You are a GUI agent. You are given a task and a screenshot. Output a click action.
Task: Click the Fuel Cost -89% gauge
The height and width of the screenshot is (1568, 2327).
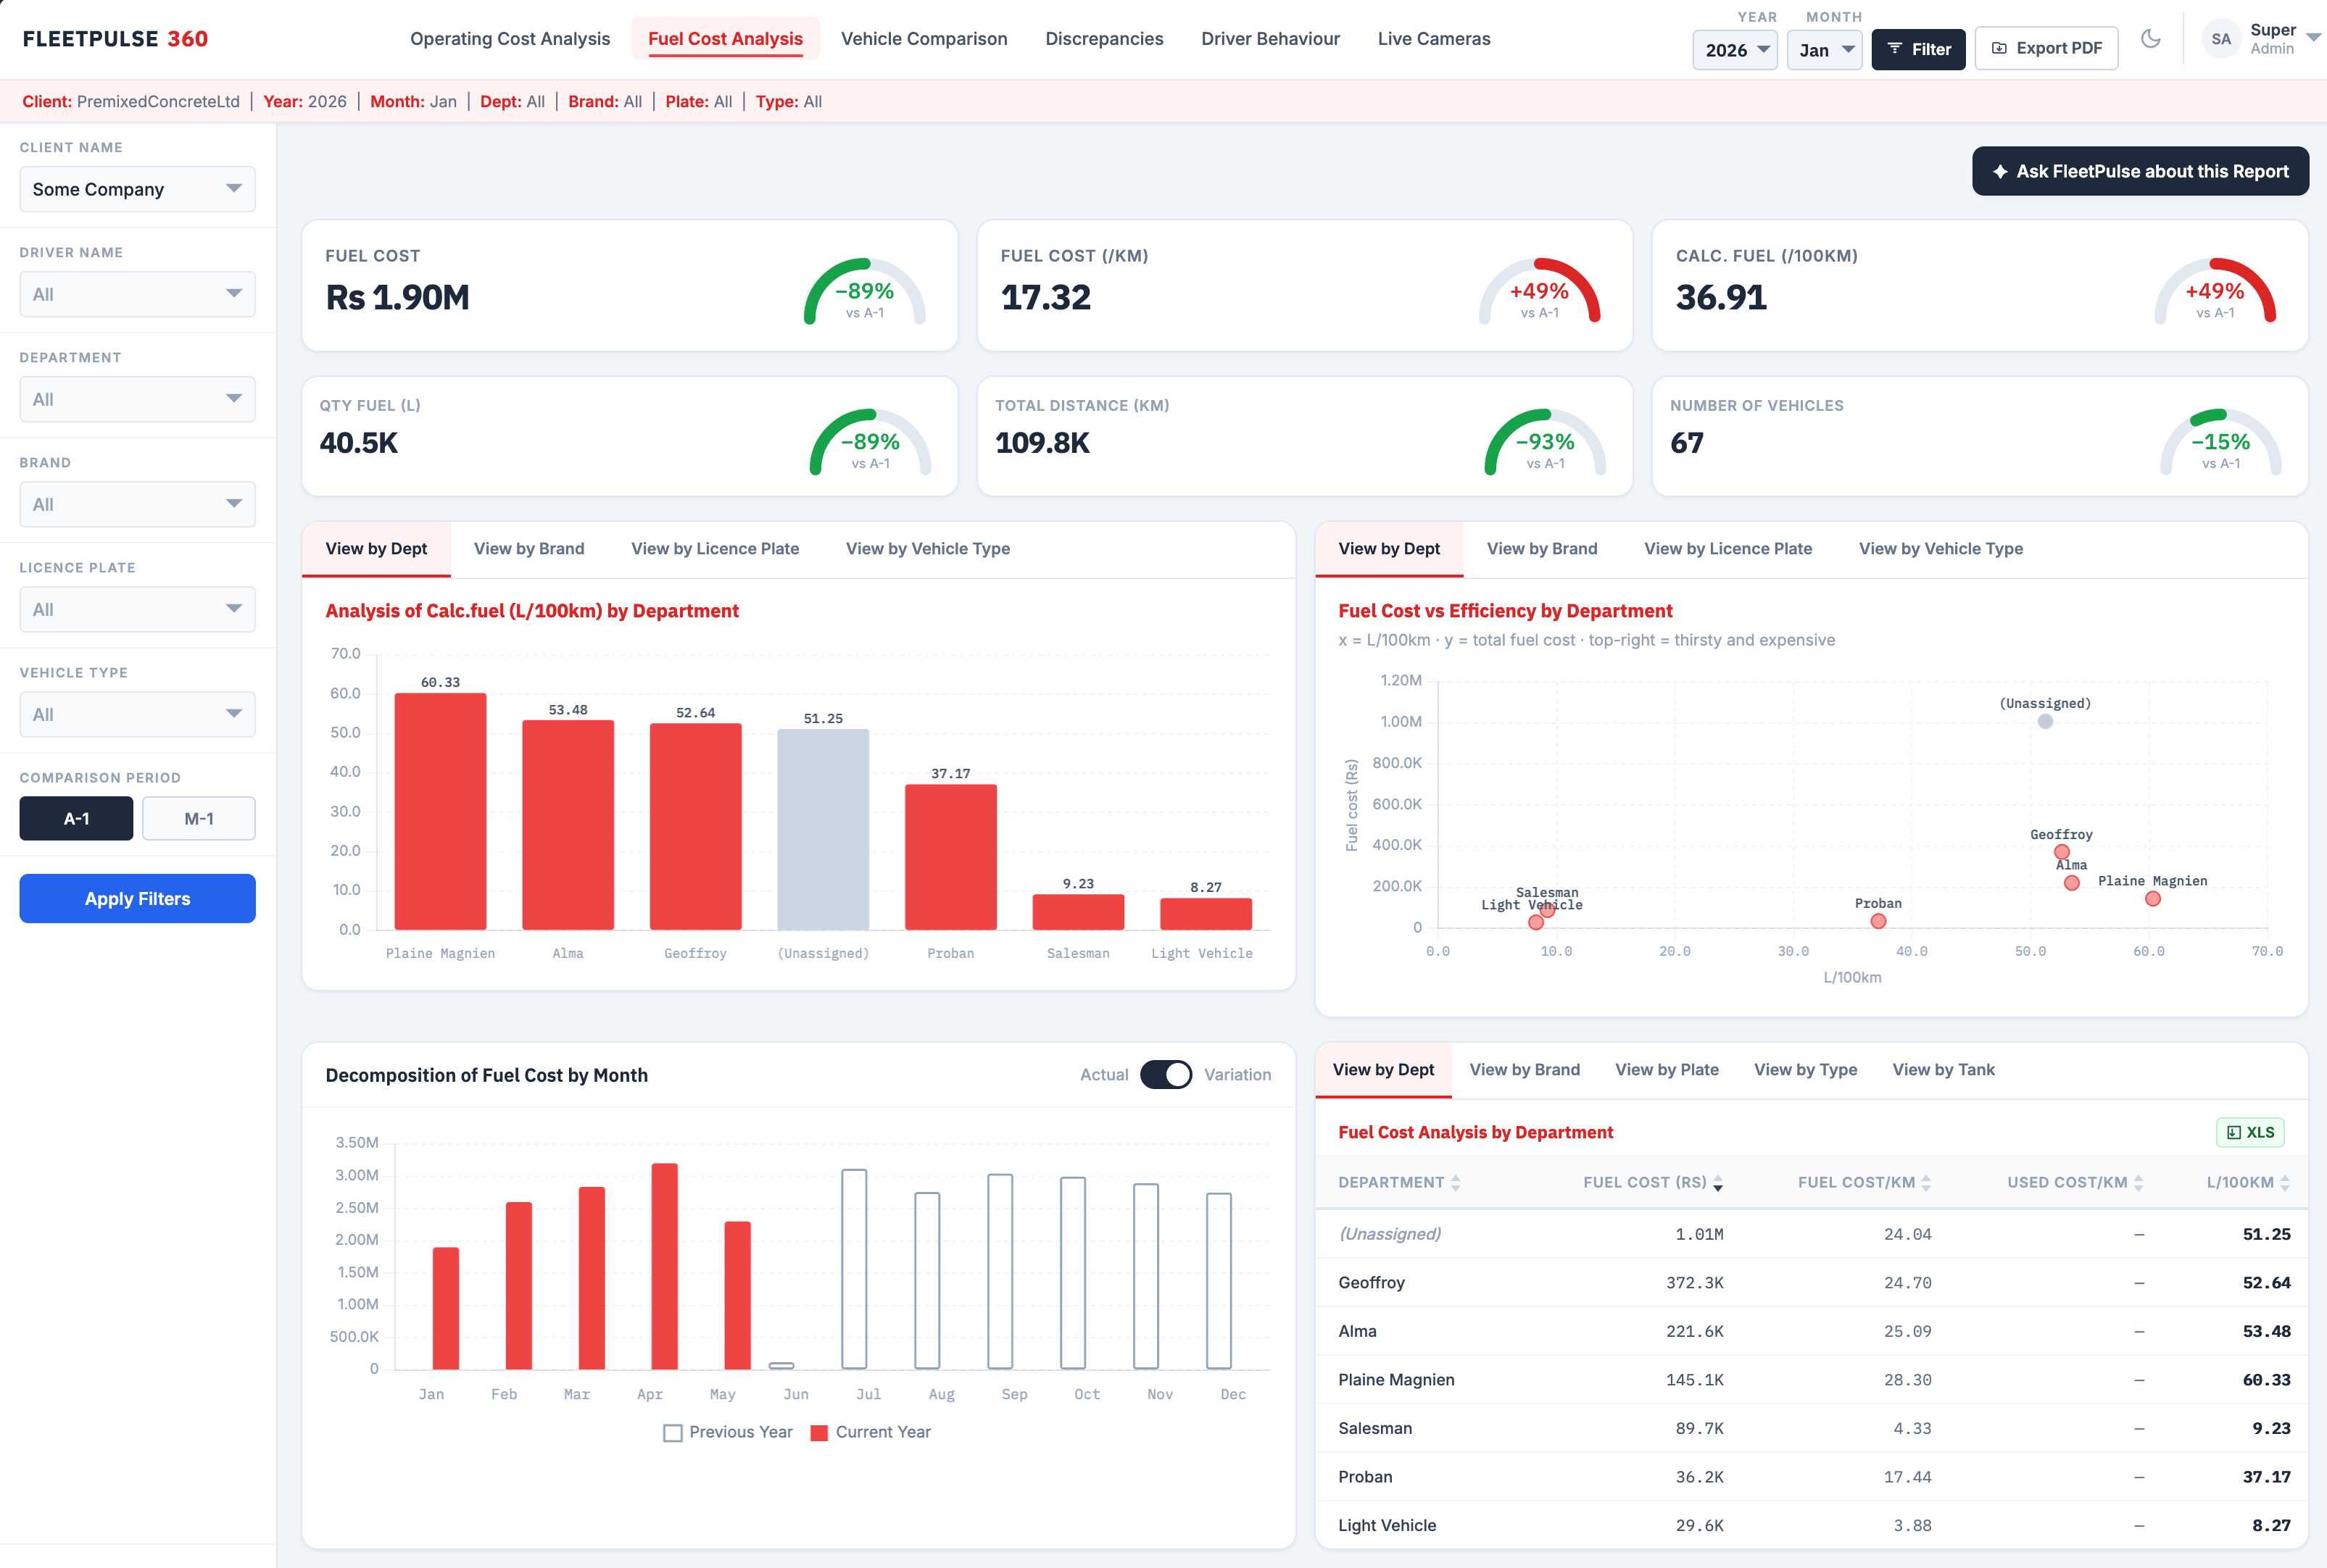(864, 292)
